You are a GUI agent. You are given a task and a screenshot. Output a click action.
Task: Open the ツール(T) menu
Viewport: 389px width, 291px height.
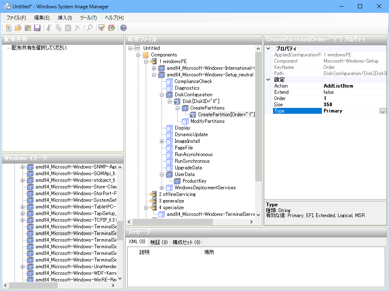(x=88, y=18)
